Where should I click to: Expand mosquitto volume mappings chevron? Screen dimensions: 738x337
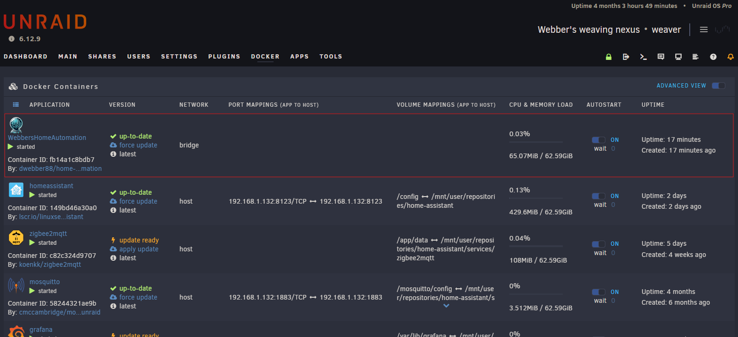pos(447,306)
